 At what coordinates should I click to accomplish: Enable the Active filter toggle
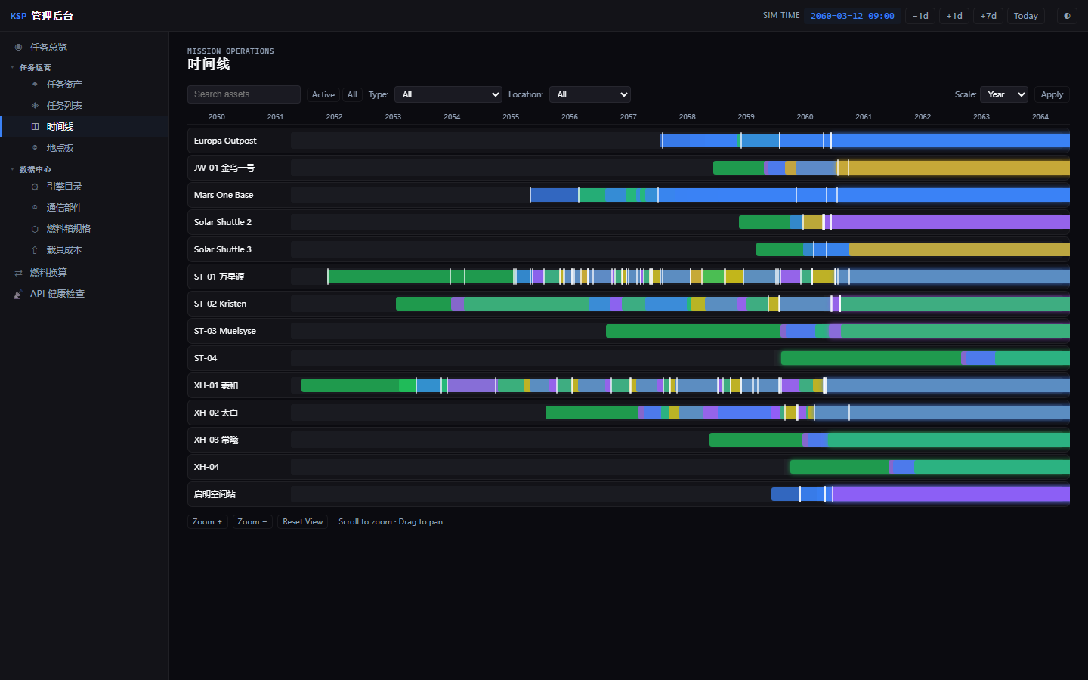coord(323,94)
